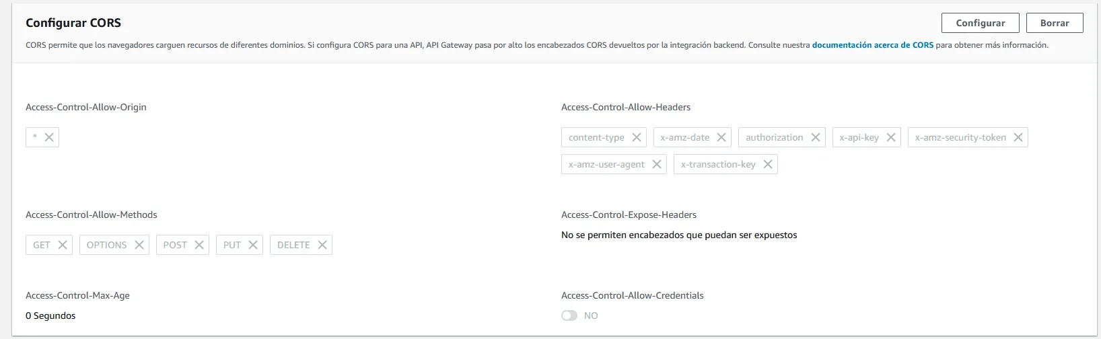Delete the DELETE method tag
The height and width of the screenshot is (339, 1101).
[x=322, y=245]
